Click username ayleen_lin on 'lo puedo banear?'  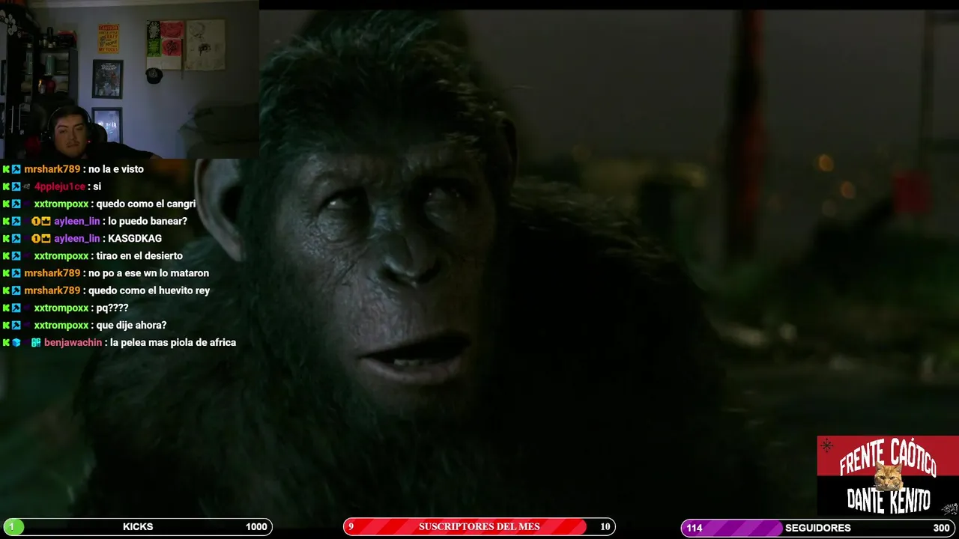(x=76, y=222)
